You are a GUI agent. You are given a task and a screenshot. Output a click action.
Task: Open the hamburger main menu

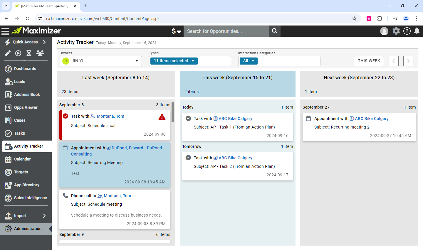click(x=5, y=31)
